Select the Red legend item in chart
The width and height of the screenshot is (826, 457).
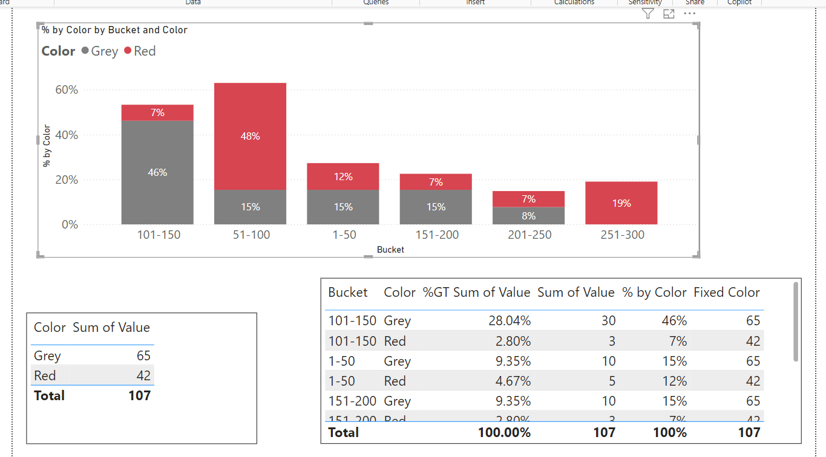140,51
